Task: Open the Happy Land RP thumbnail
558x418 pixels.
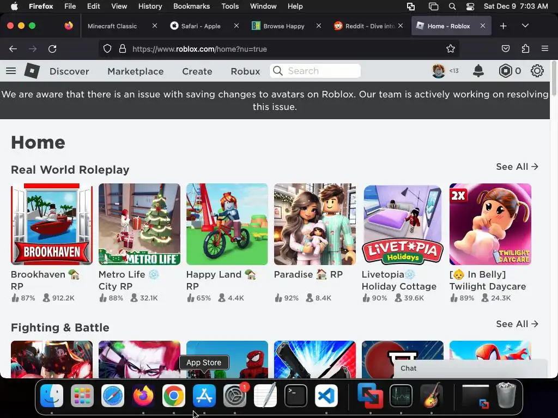Action: point(227,224)
